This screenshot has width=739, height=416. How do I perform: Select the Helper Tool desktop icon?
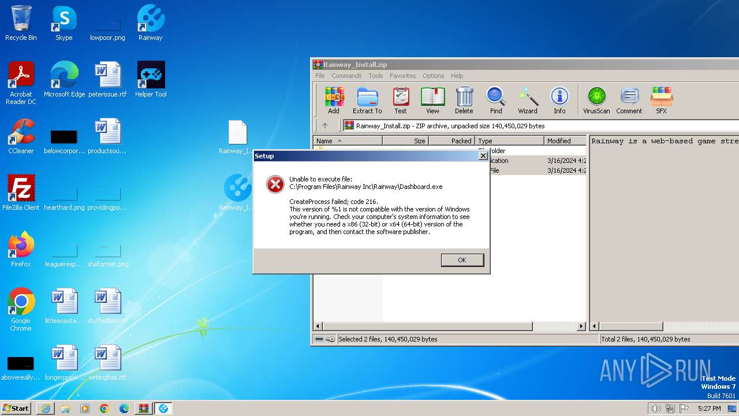[151, 80]
